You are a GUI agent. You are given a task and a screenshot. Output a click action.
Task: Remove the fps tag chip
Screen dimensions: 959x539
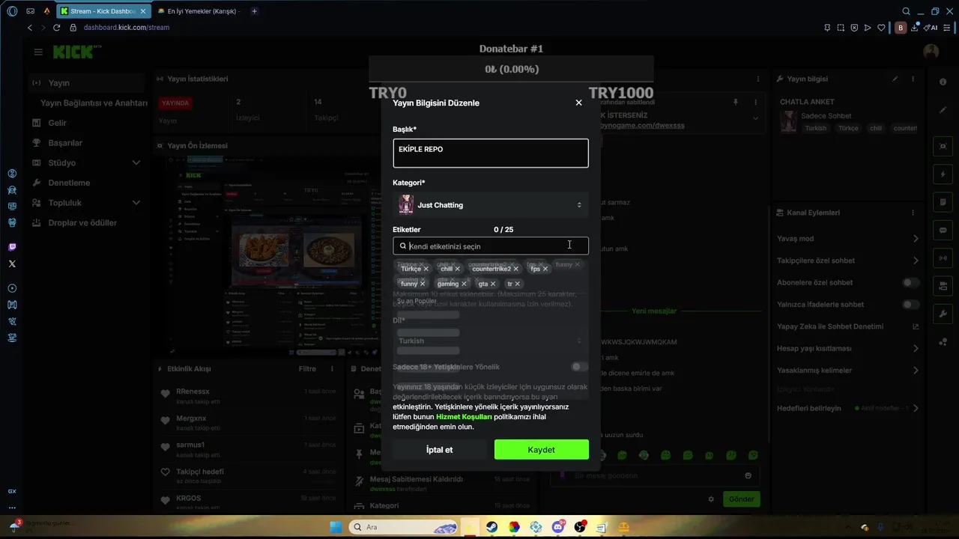coord(545,269)
